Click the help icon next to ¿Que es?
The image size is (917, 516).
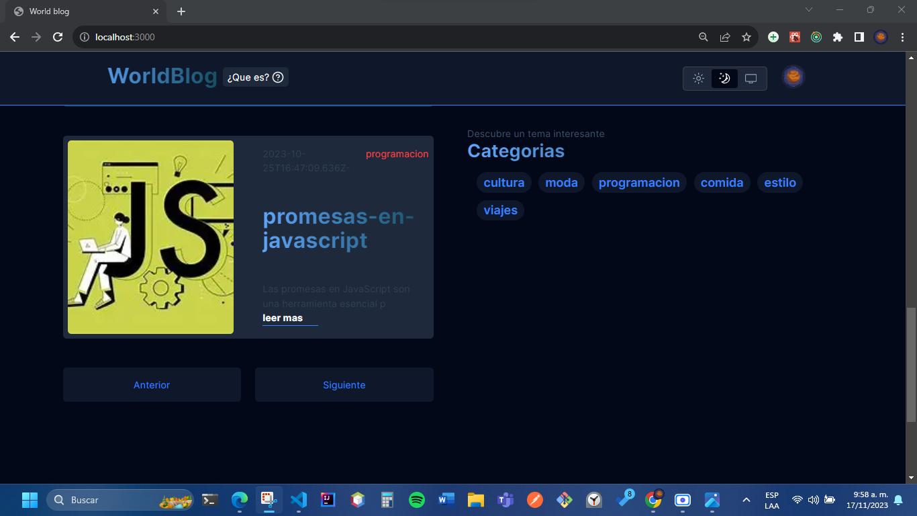click(278, 77)
